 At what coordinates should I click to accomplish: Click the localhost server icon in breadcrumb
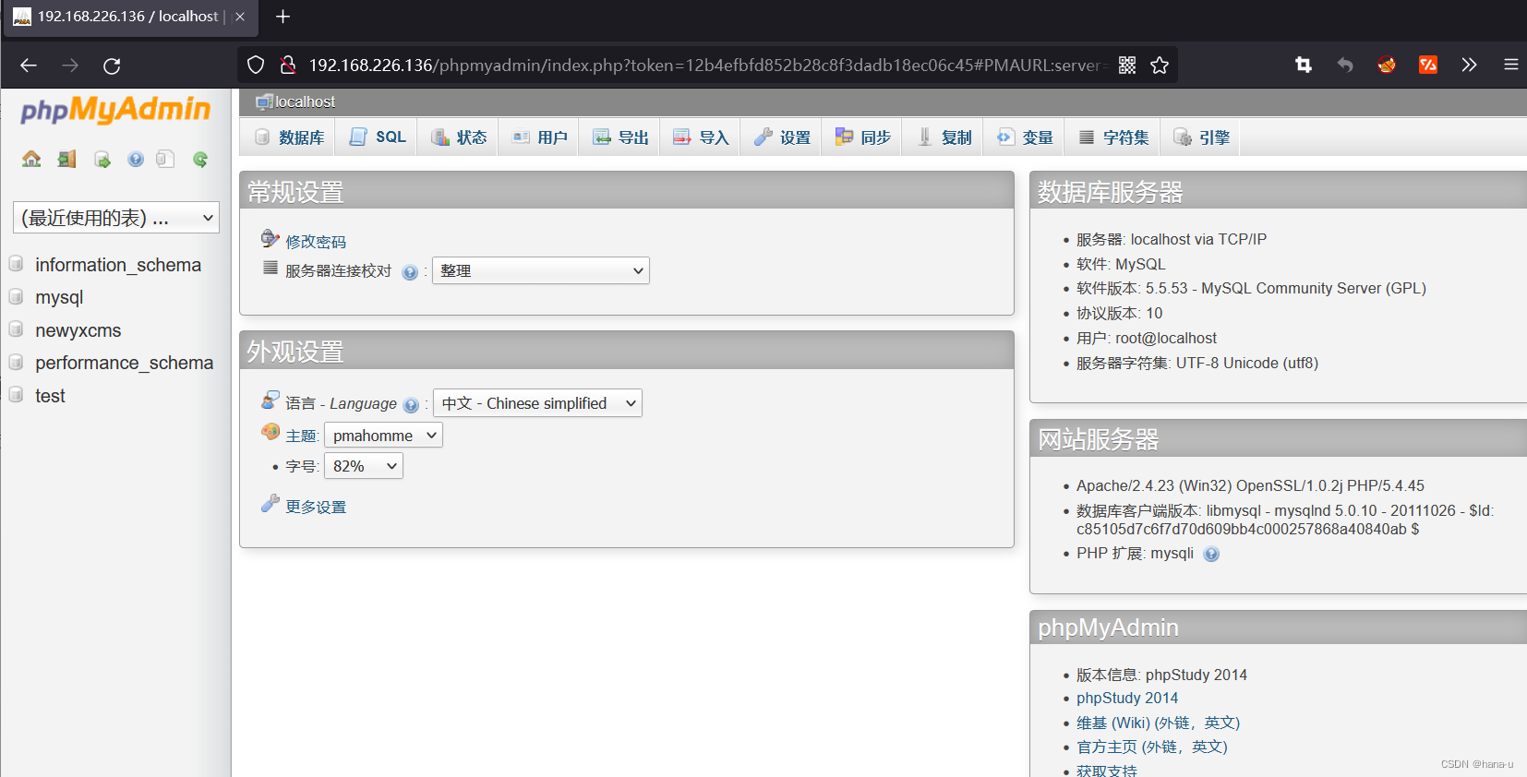[x=264, y=102]
